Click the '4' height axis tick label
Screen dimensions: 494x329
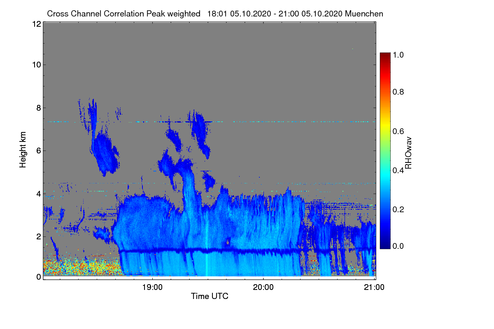(x=38, y=193)
